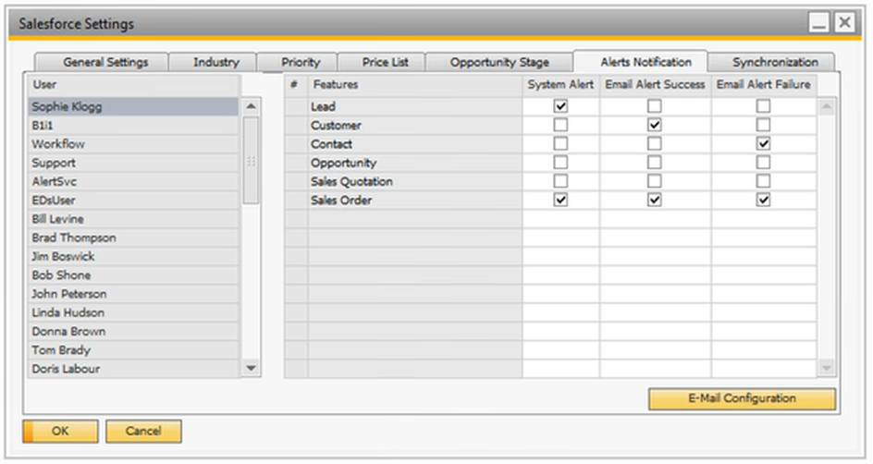
Task: Check the System Alert box for Lead
Action: coord(560,106)
